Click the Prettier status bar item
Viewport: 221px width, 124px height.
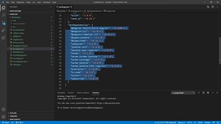tap(207, 123)
